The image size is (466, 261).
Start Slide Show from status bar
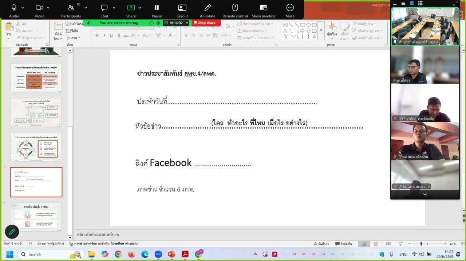pos(400,244)
